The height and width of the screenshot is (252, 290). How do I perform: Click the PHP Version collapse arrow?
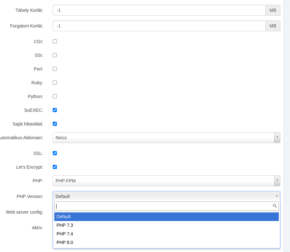(277, 196)
